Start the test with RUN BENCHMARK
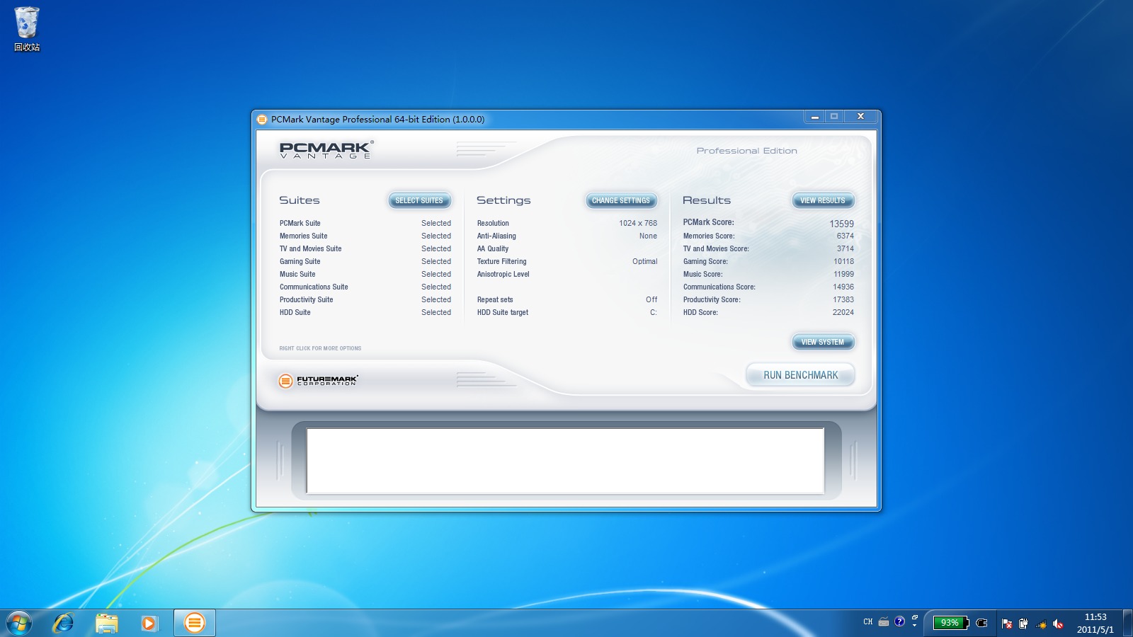Viewport: 1133px width, 637px height. [800, 375]
